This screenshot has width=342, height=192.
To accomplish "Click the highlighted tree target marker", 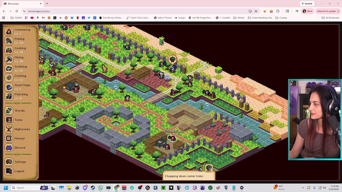I will [173, 59].
